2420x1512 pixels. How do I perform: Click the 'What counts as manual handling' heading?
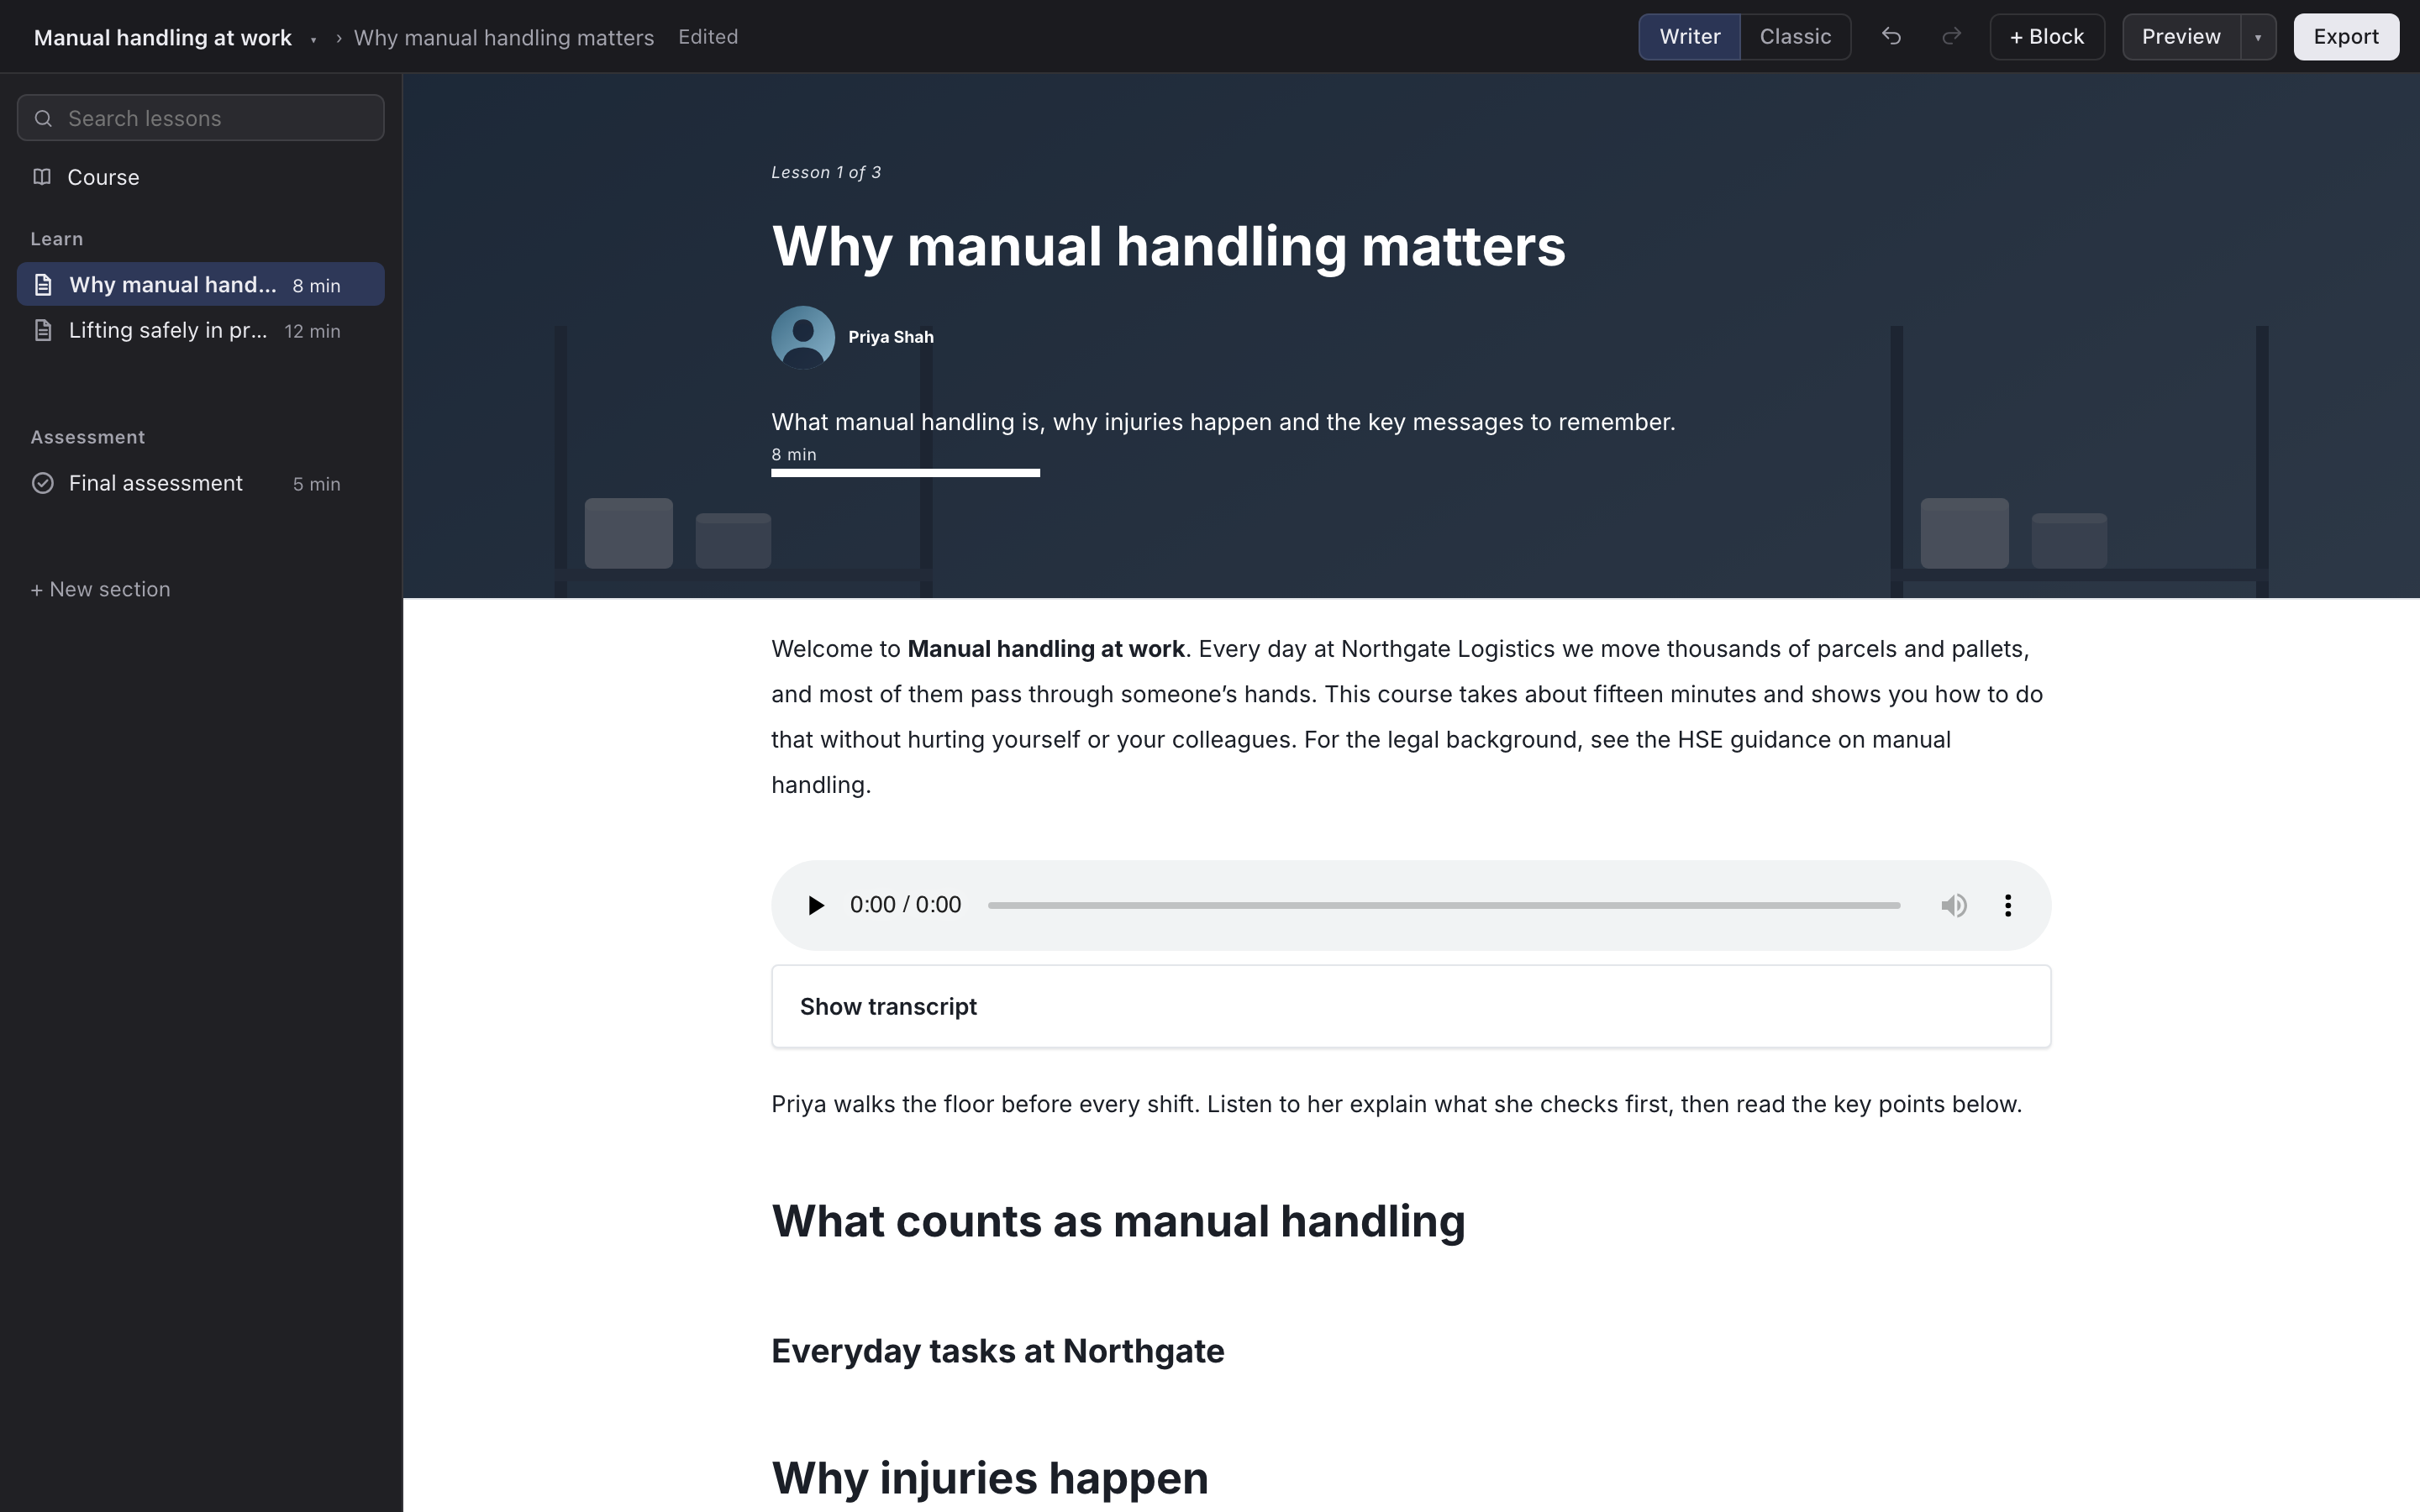(x=1118, y=1221)
